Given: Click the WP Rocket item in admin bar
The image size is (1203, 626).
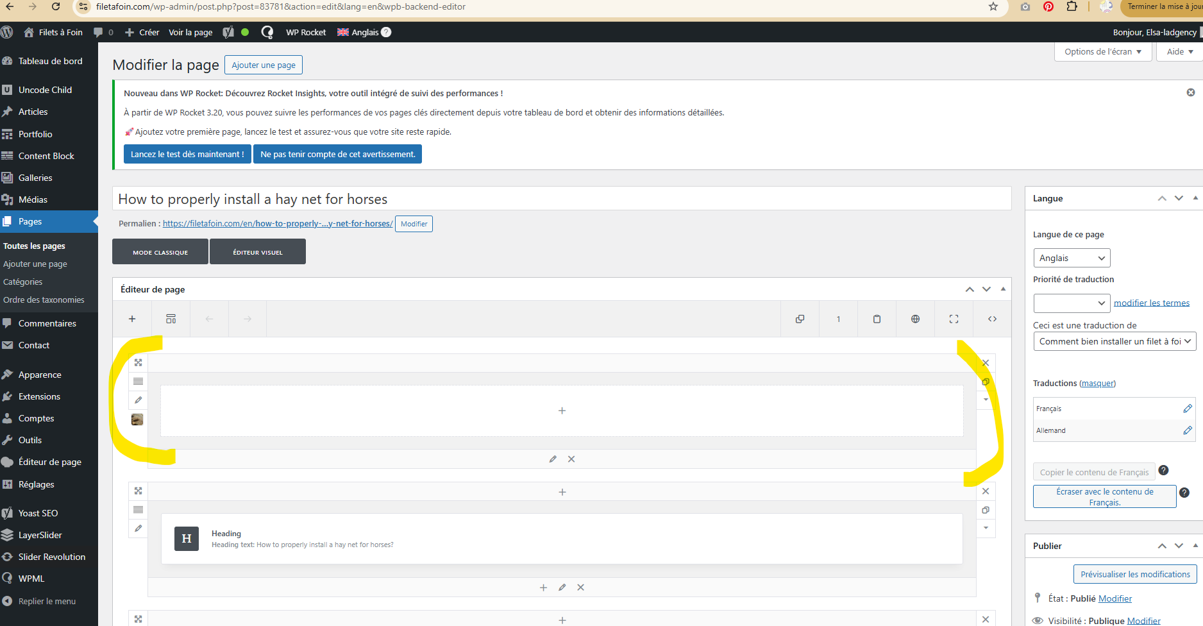Looking at the screenshot, I should pyautogui.click(x=306, y=32).
